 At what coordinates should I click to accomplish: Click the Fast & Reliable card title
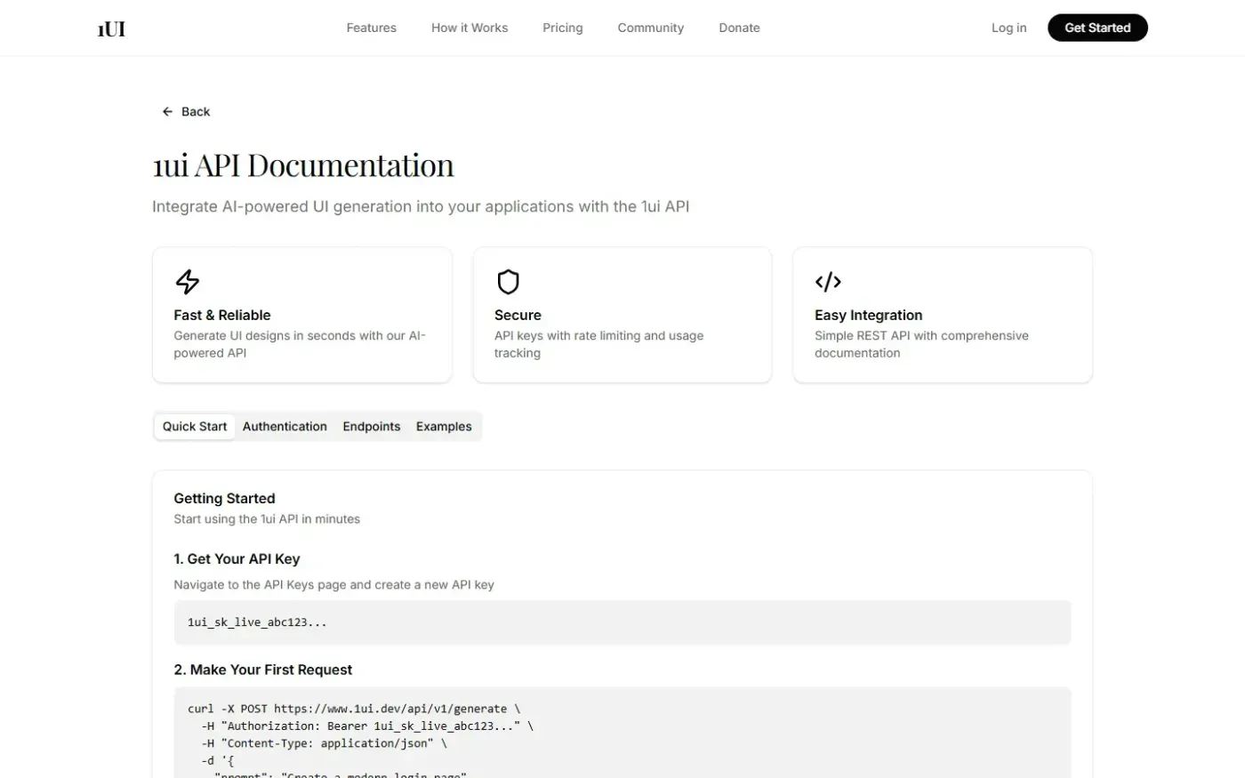tap(222, 315)
